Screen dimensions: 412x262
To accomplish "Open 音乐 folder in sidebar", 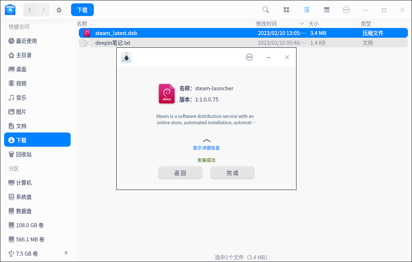I will pos(37,98).
